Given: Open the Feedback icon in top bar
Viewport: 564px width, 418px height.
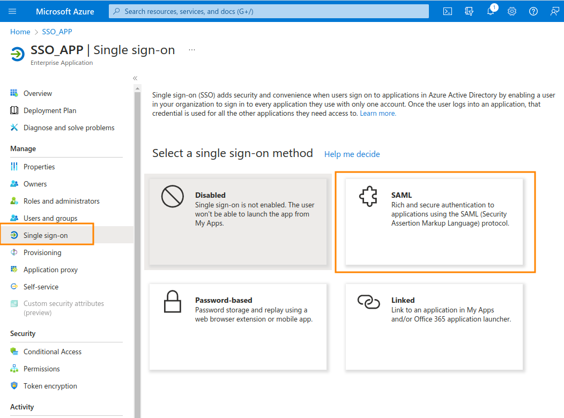Looking at the screenshot, I should coord(555,11).
